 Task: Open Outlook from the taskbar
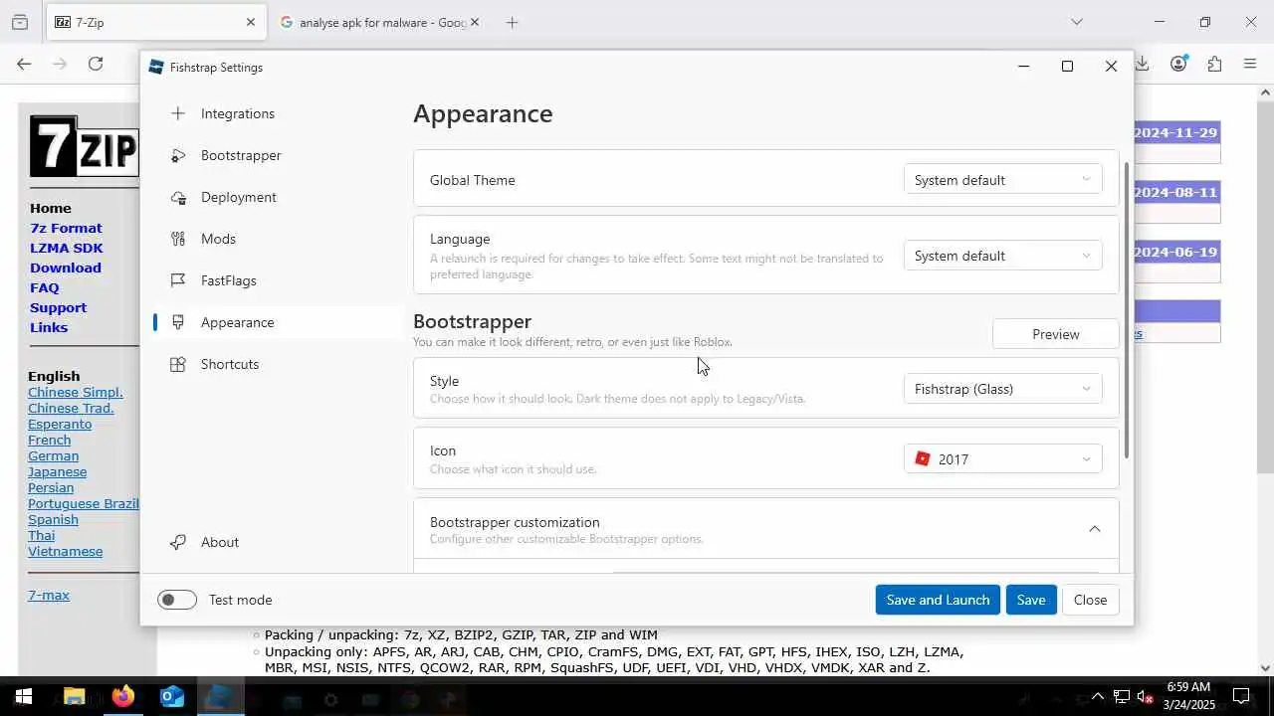(x=171, y=696)
